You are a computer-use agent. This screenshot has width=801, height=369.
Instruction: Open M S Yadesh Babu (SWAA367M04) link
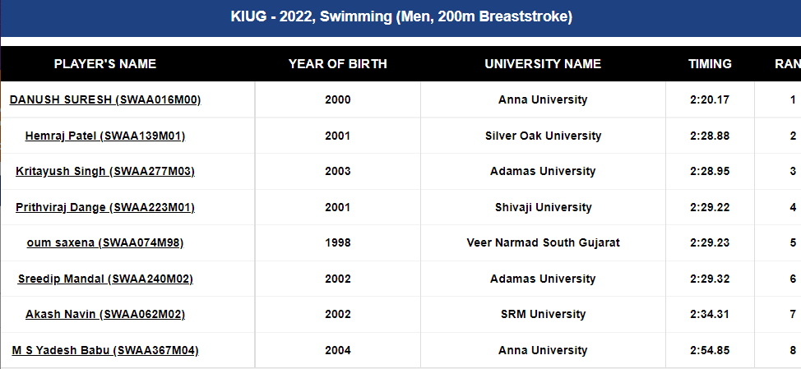pyautogui.click(x=105, y=350)
